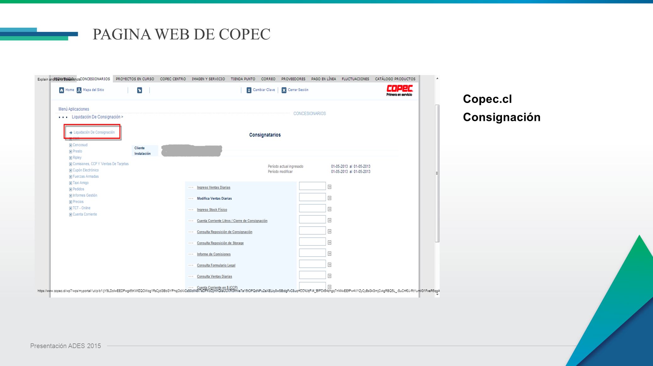Click go icon beside Modifica Ventas Diarias field

[330, 198]
